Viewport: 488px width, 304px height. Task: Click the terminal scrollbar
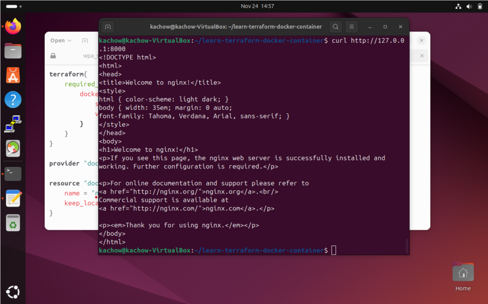point(407,245)
